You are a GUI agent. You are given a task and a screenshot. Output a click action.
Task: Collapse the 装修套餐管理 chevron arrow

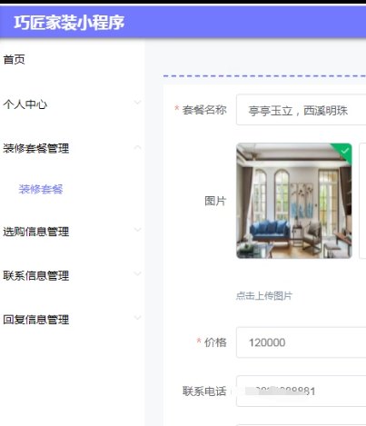(138, 147)
